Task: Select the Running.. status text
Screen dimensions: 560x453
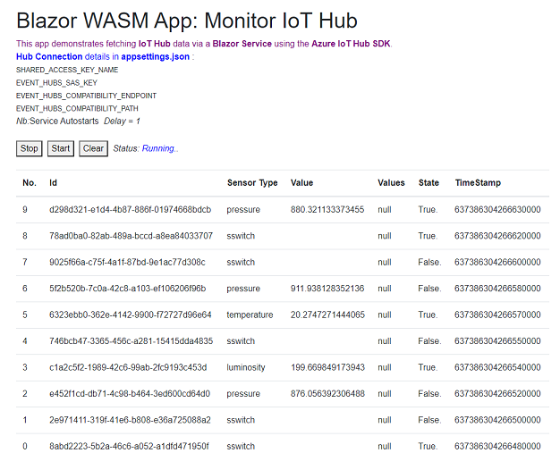Action: pos(160,148)
